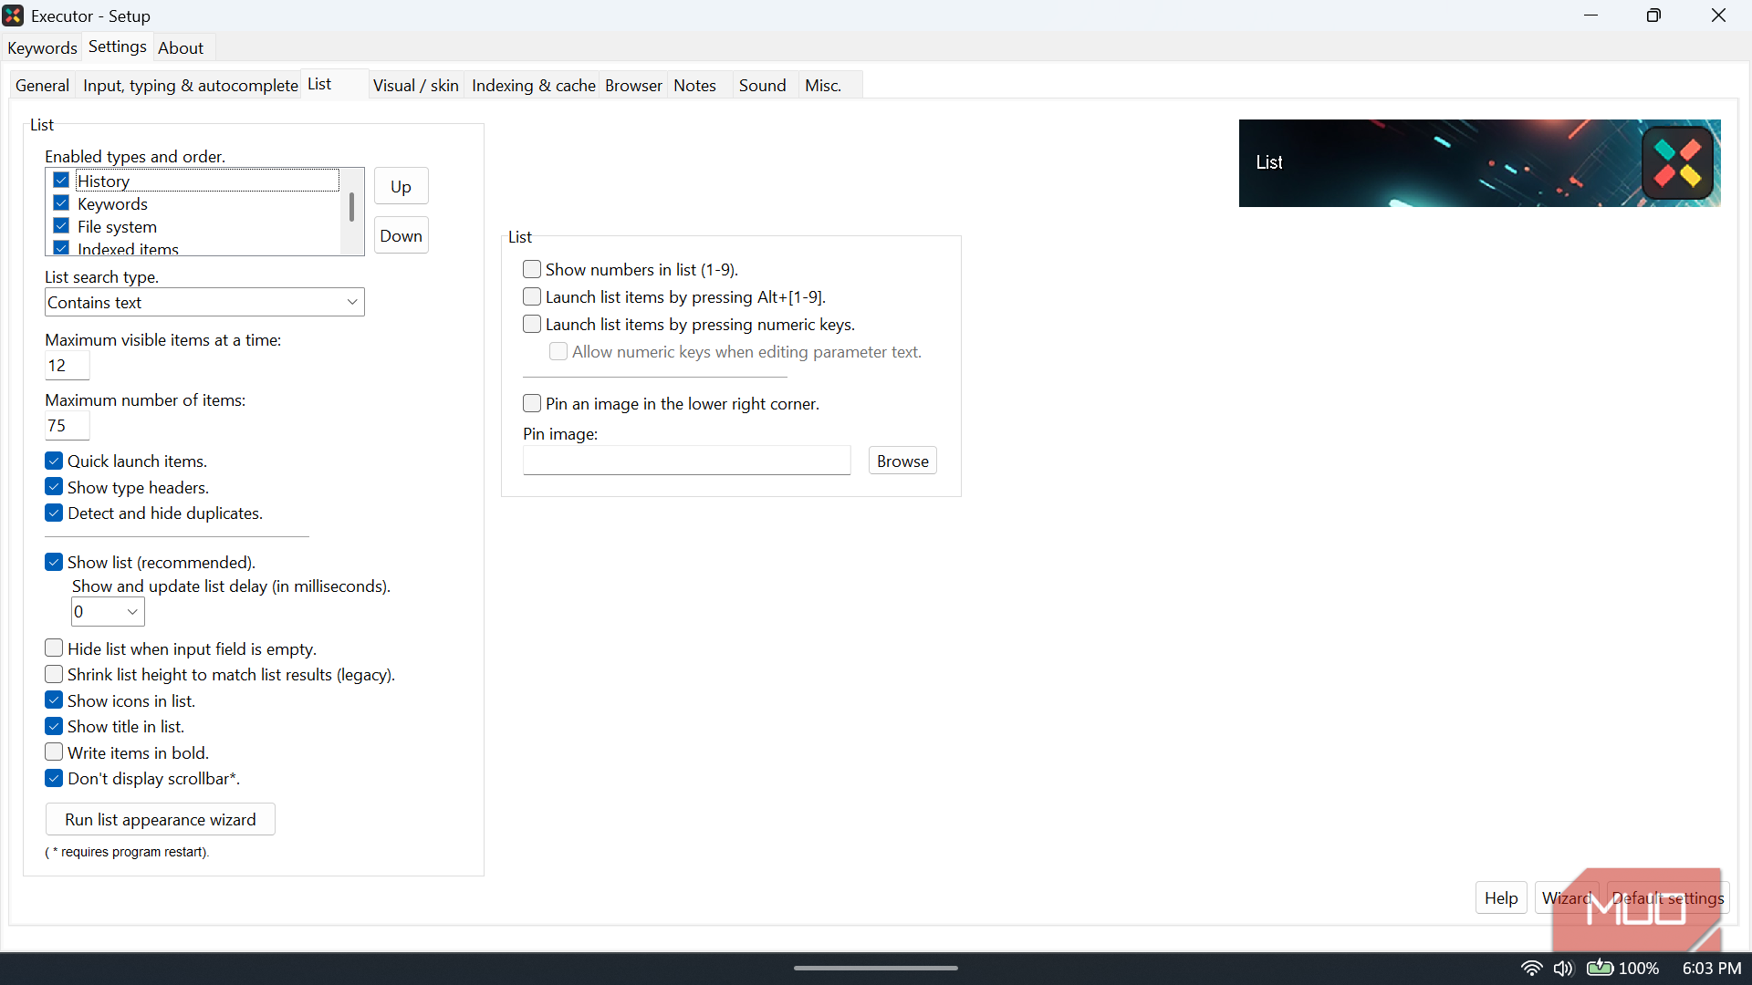Toggle the History checkbox in enabled types
The image size is (1752, 985).
coord(61,181)
